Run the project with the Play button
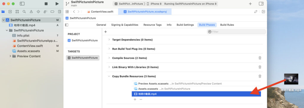 tap(57, 4)
